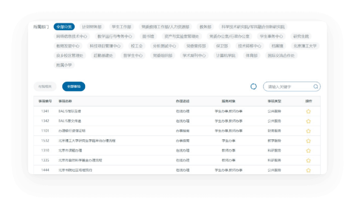Click the magnifier icon in the search field
Screen dimensions: 355x209
pyautogui.click(x=315, y=87)
